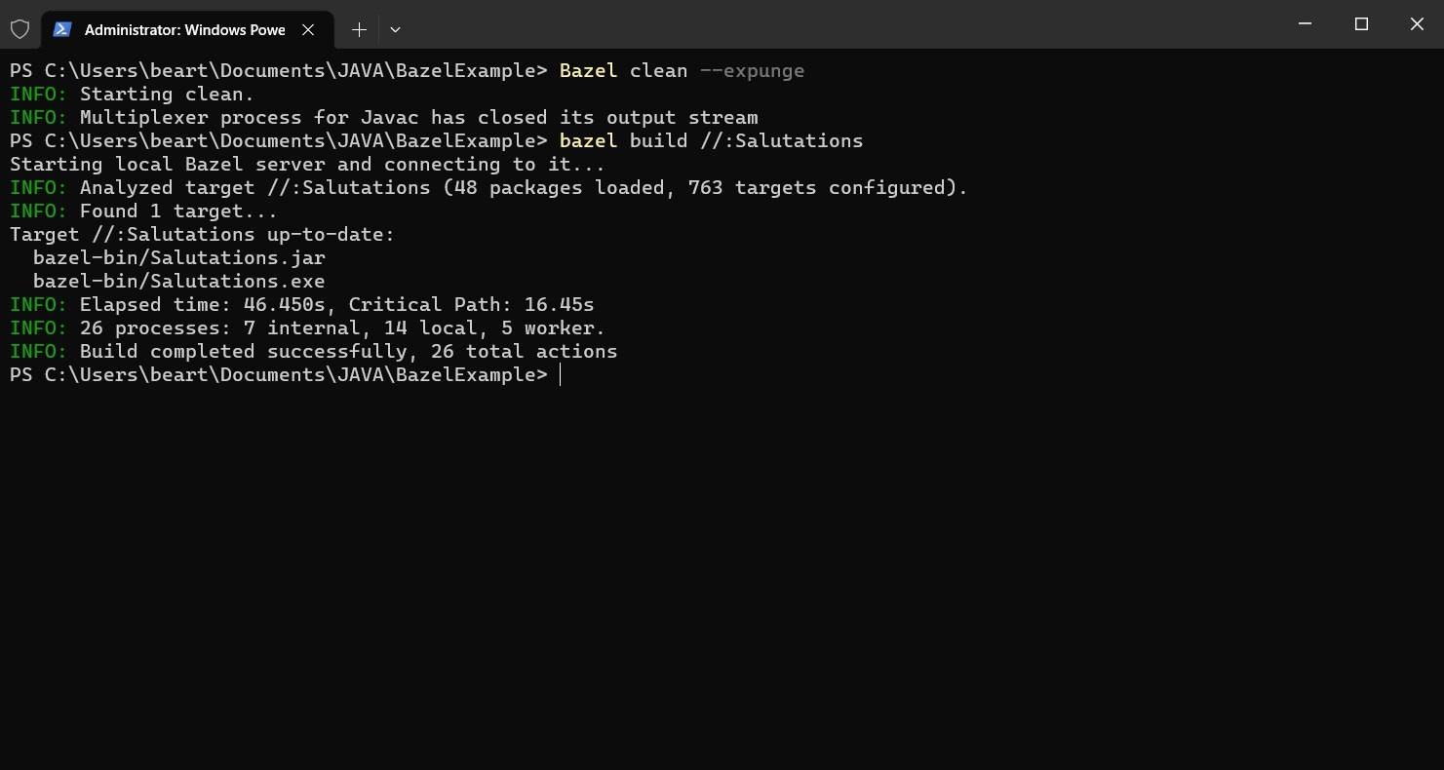Click the administrator shield icon in titlebar
Screen dimensions: 1444x770
click(20, 29)
